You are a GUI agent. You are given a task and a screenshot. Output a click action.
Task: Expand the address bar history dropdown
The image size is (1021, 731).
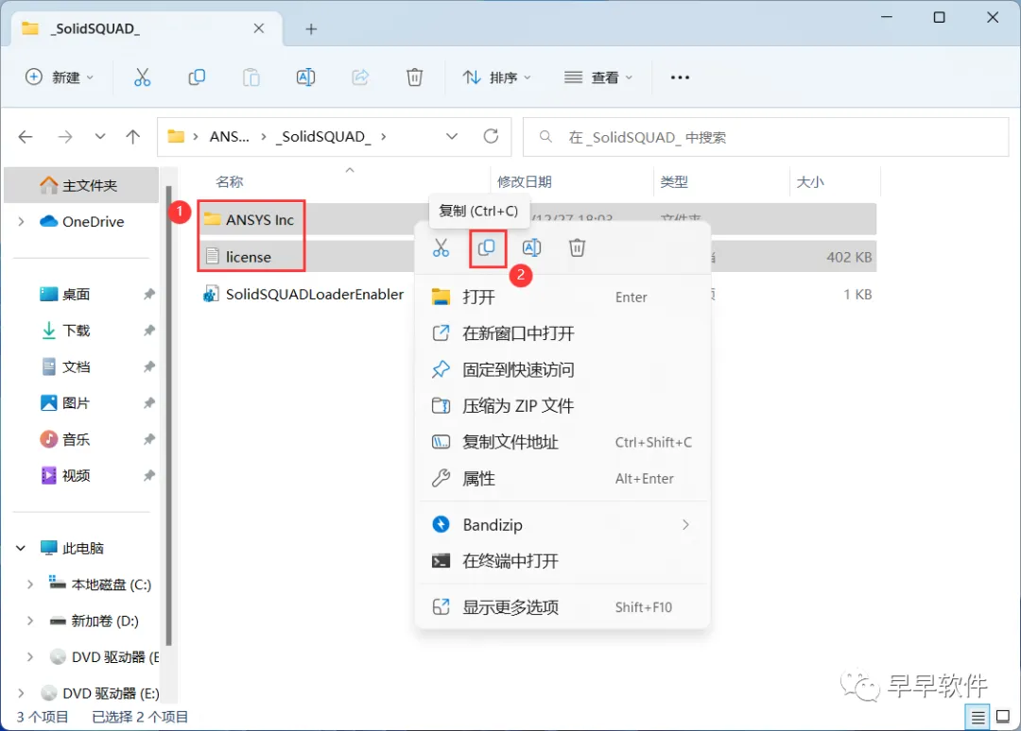pyautogui.click(x=451, y=137)
